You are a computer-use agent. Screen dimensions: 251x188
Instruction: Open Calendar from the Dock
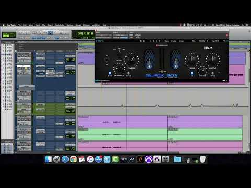tap(82, 159)
